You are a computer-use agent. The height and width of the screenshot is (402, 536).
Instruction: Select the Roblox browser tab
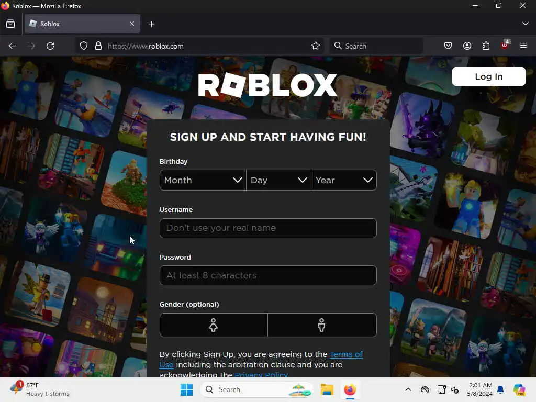[82, 24]
